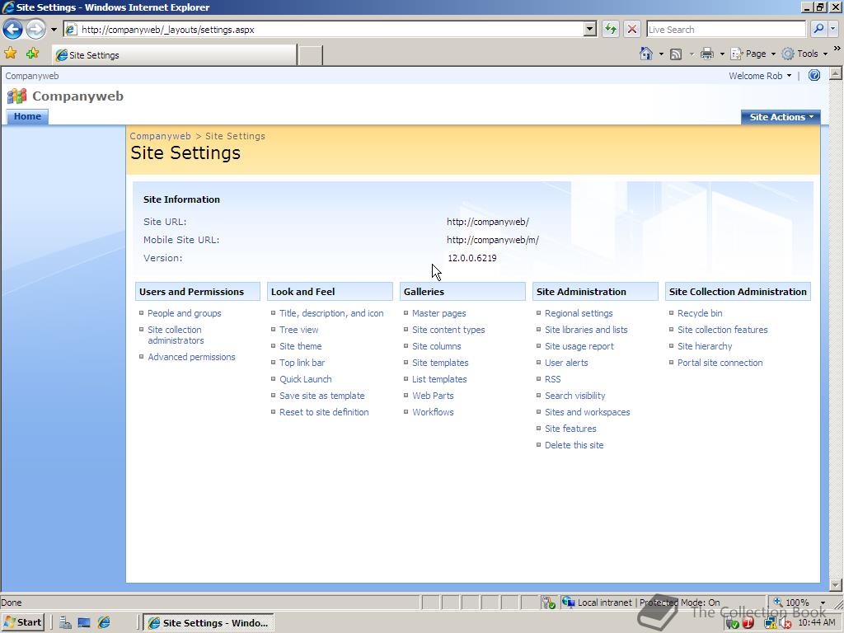Click the Companyweb people logo icon

pyautogui.click(x=16, y=96)
